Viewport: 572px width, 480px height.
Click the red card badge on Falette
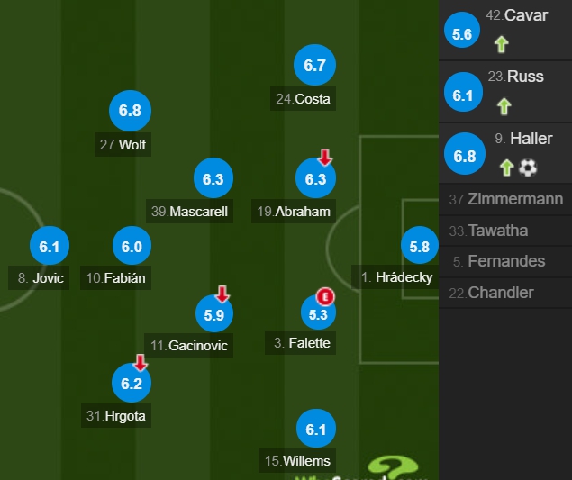pyautogui.click(x=325, y=296)
